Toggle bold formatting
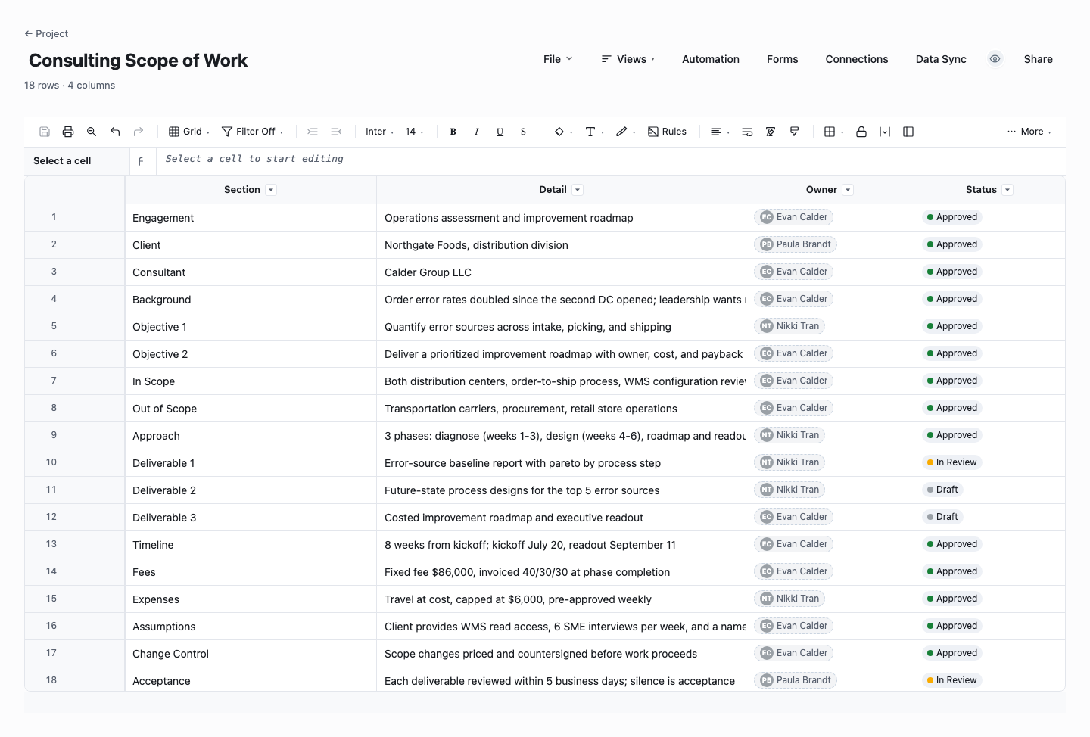The width and height of the screenshot is (1090, 737). pyautogui.click(x=453, y=132)
